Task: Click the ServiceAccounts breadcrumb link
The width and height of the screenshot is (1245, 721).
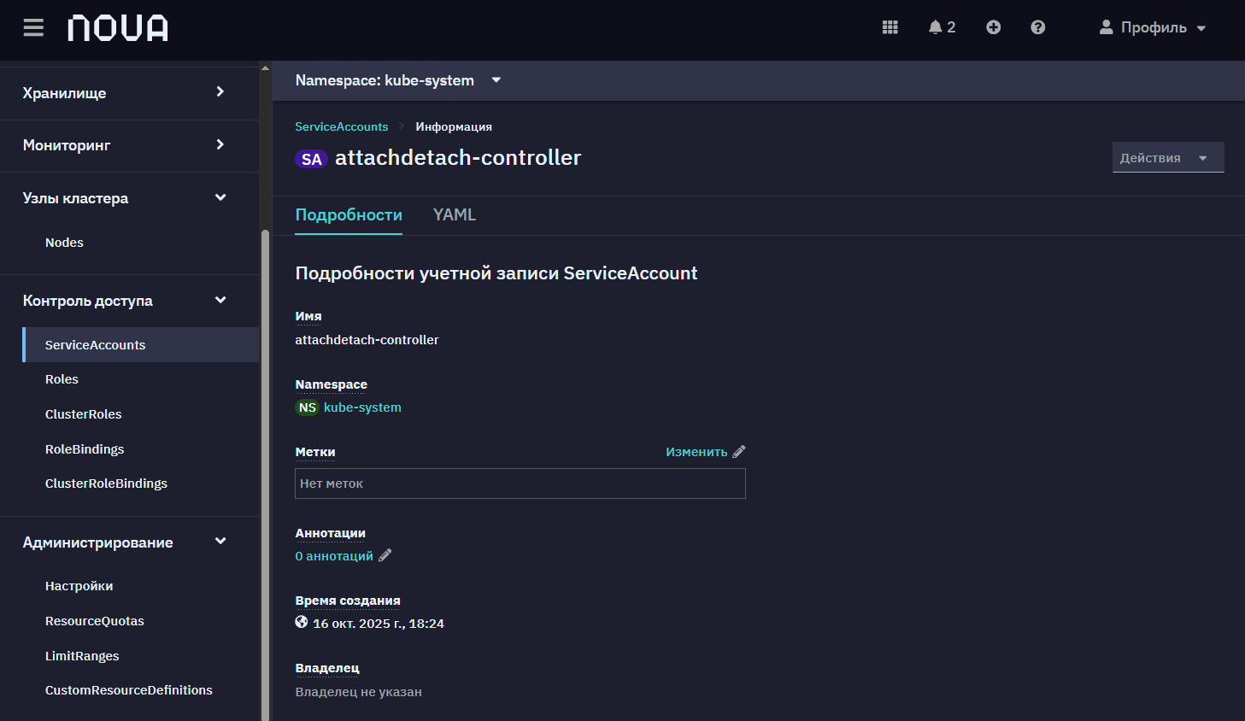Action: 341,126
